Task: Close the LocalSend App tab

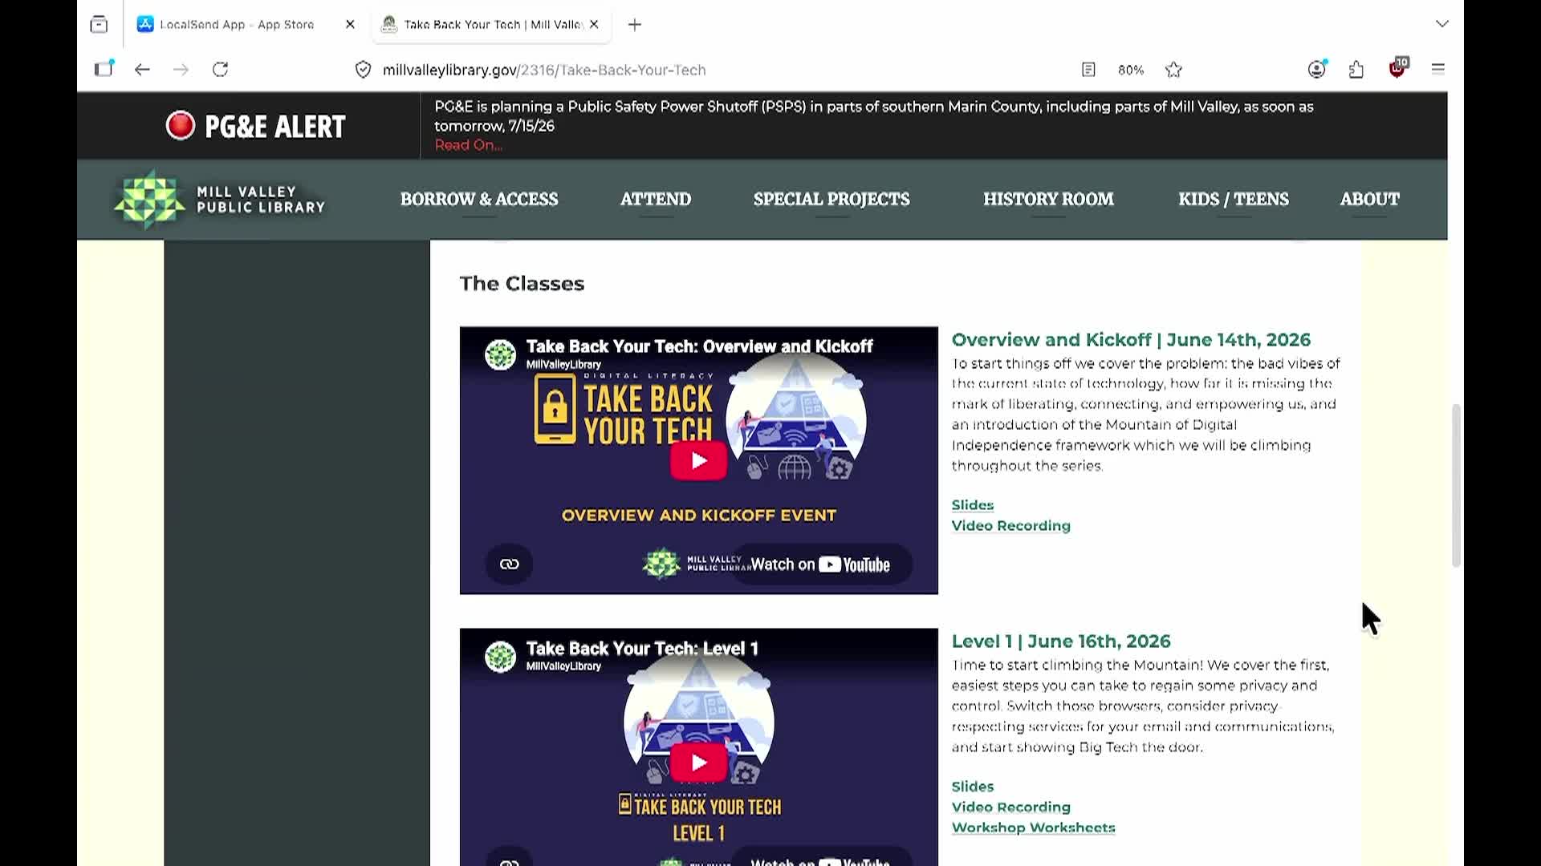Action: point(350,25)
